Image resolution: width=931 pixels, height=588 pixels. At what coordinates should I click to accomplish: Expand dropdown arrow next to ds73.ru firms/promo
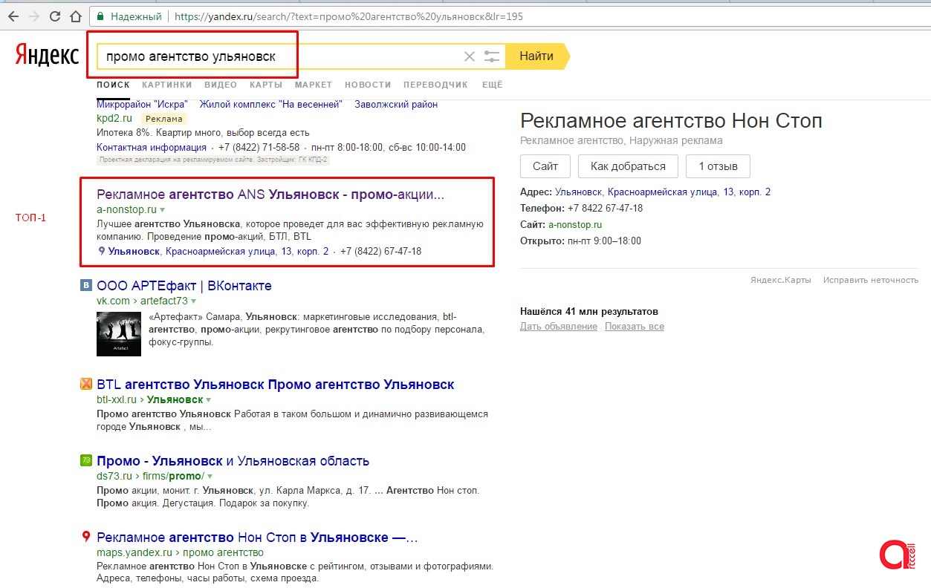(210, 477)
